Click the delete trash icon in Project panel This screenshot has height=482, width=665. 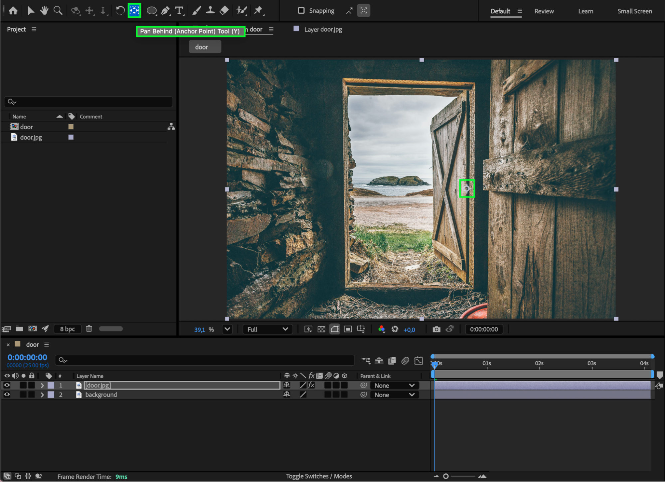[x=89, y=329]
